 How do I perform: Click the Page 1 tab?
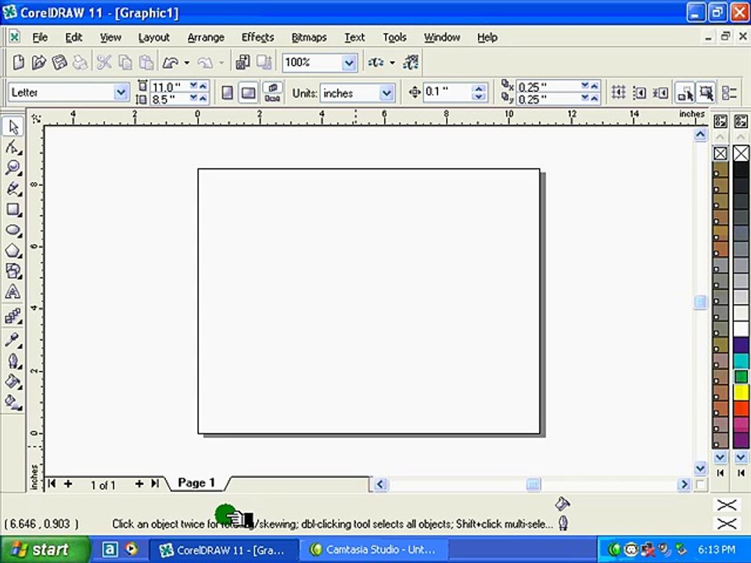(x=196, y=482)
